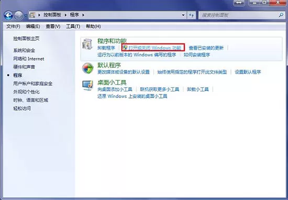The width and height of the screenshot is (288, 200).
Task: Expand the arrow after 控制面板 breadcrumb
Action: pyautogui.click(x=65, y=15)
